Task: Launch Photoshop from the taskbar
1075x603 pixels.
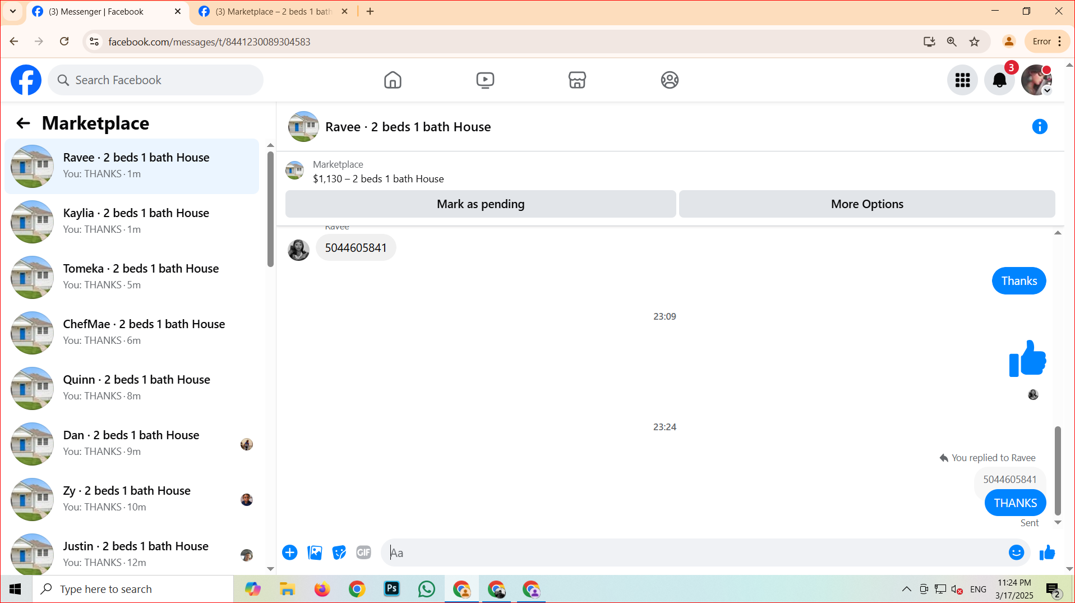Action: pos(391,589)
